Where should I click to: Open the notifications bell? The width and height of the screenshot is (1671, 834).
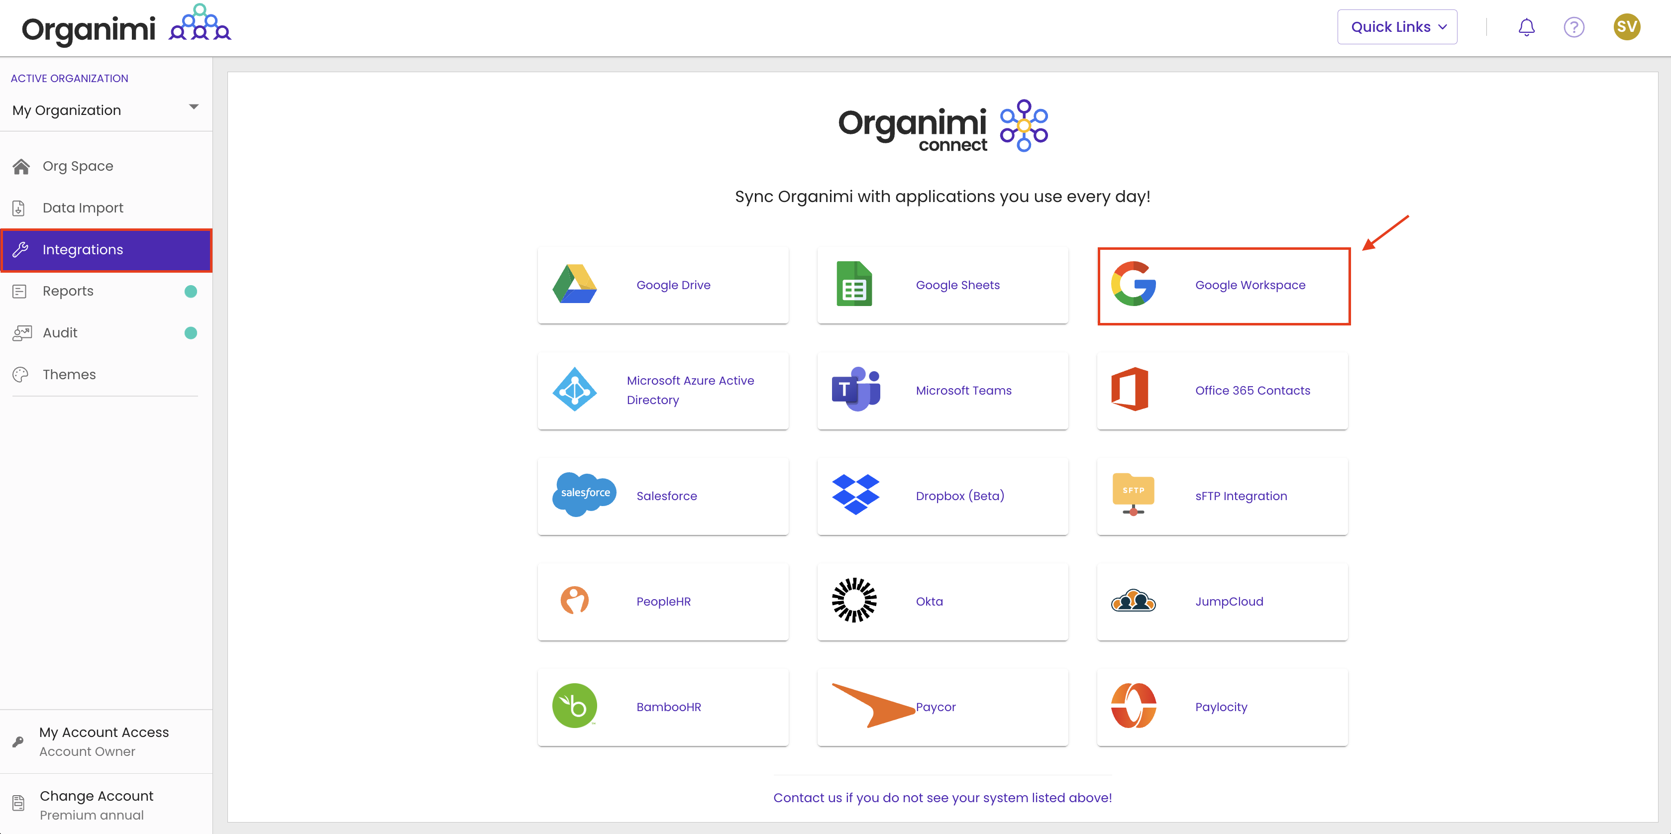pos(1526,27)
